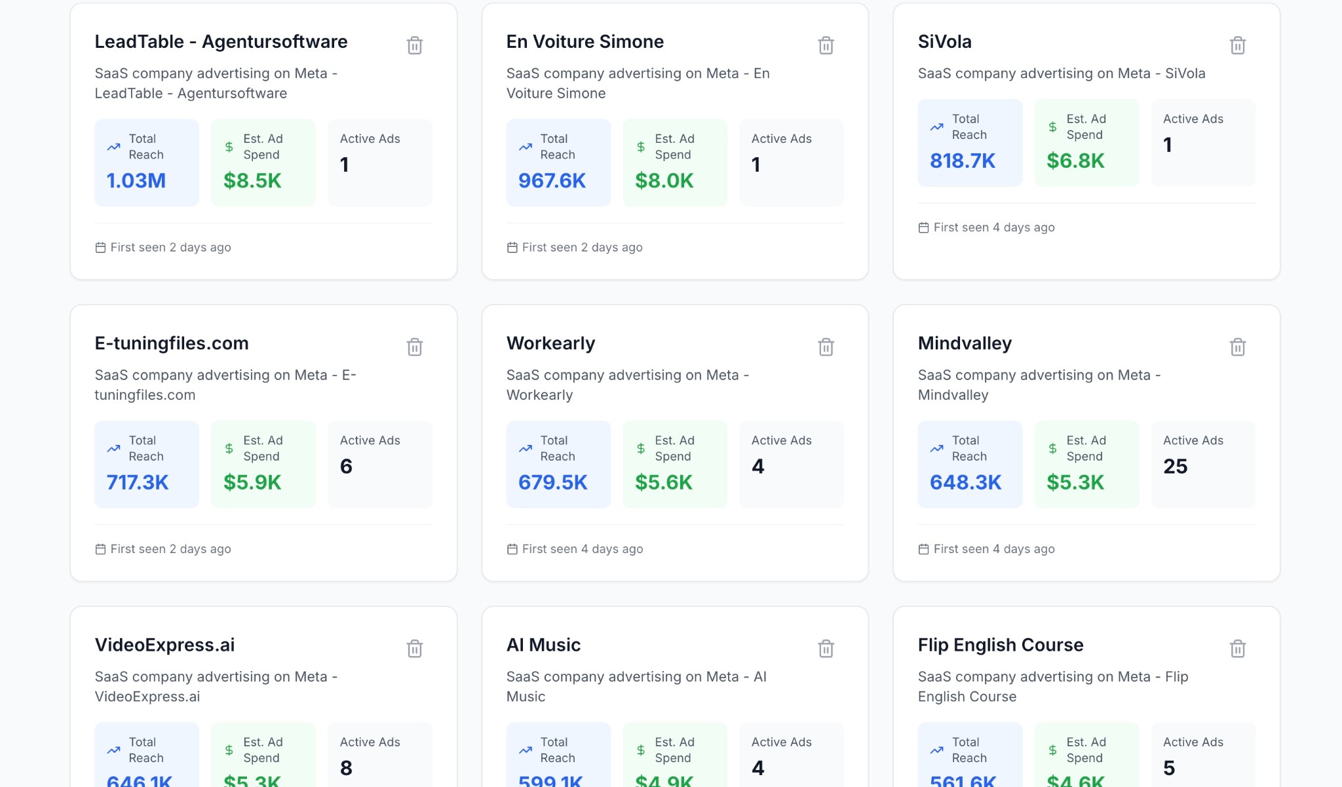Click Flip English Course's Active Ads 5 tile
This screenshot has height=787, width=1342.
coord(1203,757)
